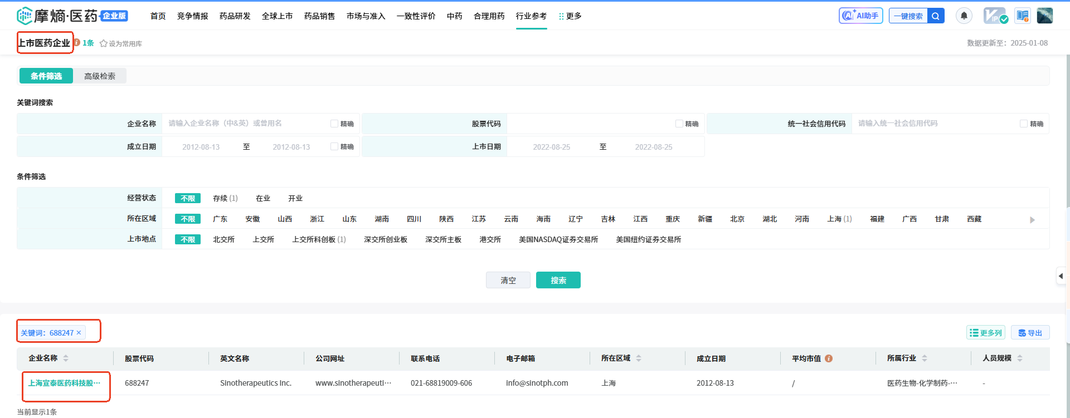Switch to the 条件筛选 tab
1070x418 pixels.
pyautogui.click(x=46, y=76)
